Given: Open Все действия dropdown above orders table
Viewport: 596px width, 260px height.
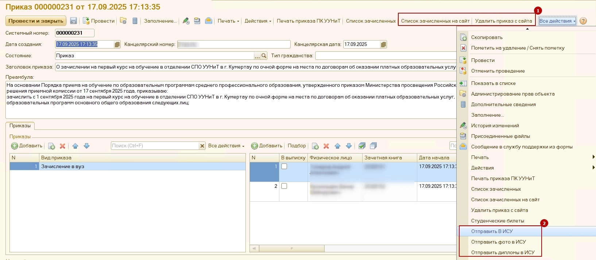Looking at the screenshot, I should tap(226, 146).
